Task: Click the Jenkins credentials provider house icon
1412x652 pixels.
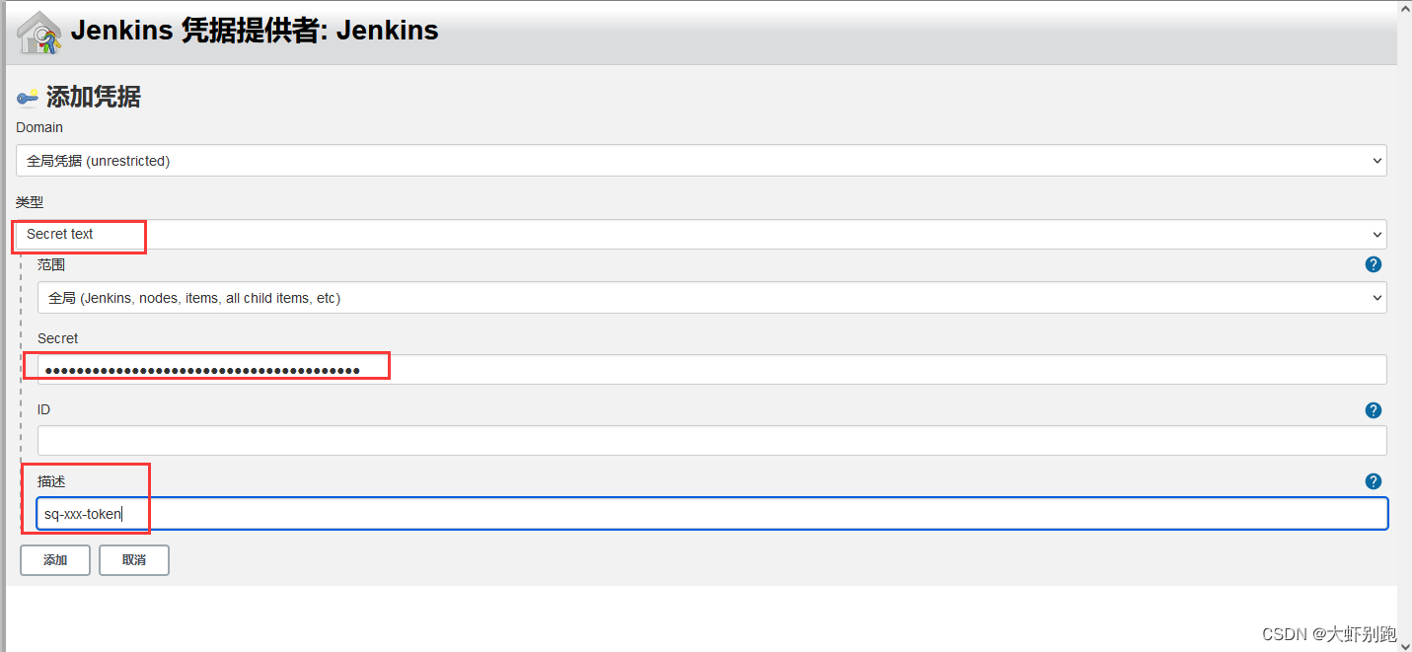Action: [x=39, y=33]
